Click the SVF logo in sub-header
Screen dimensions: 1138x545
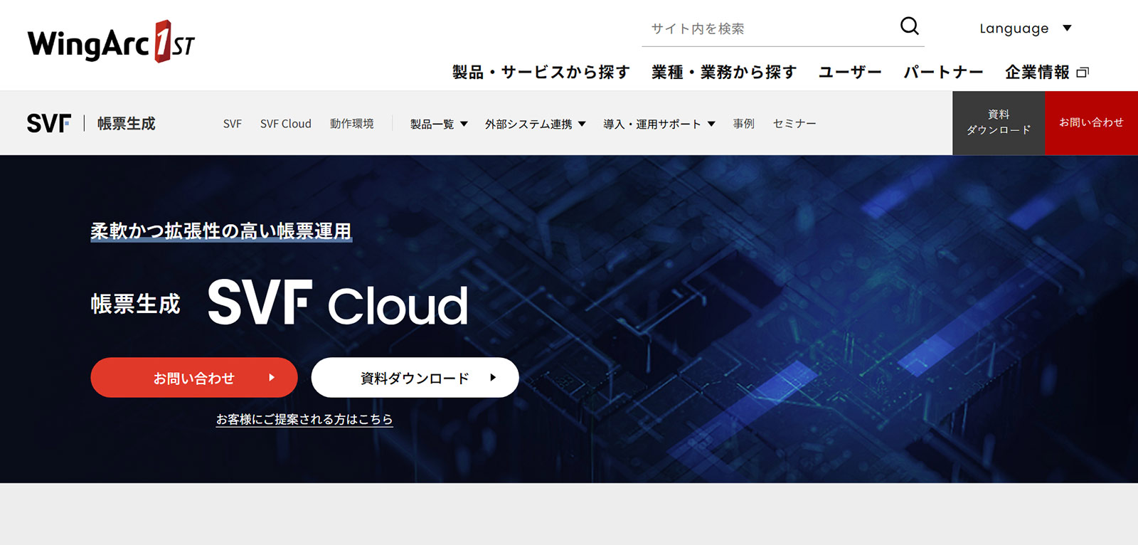[49, 123]
